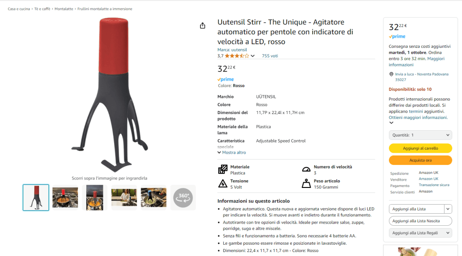Click the Materiale icon
The height and width of the screenshot is (256, 462).
point(223,169)
